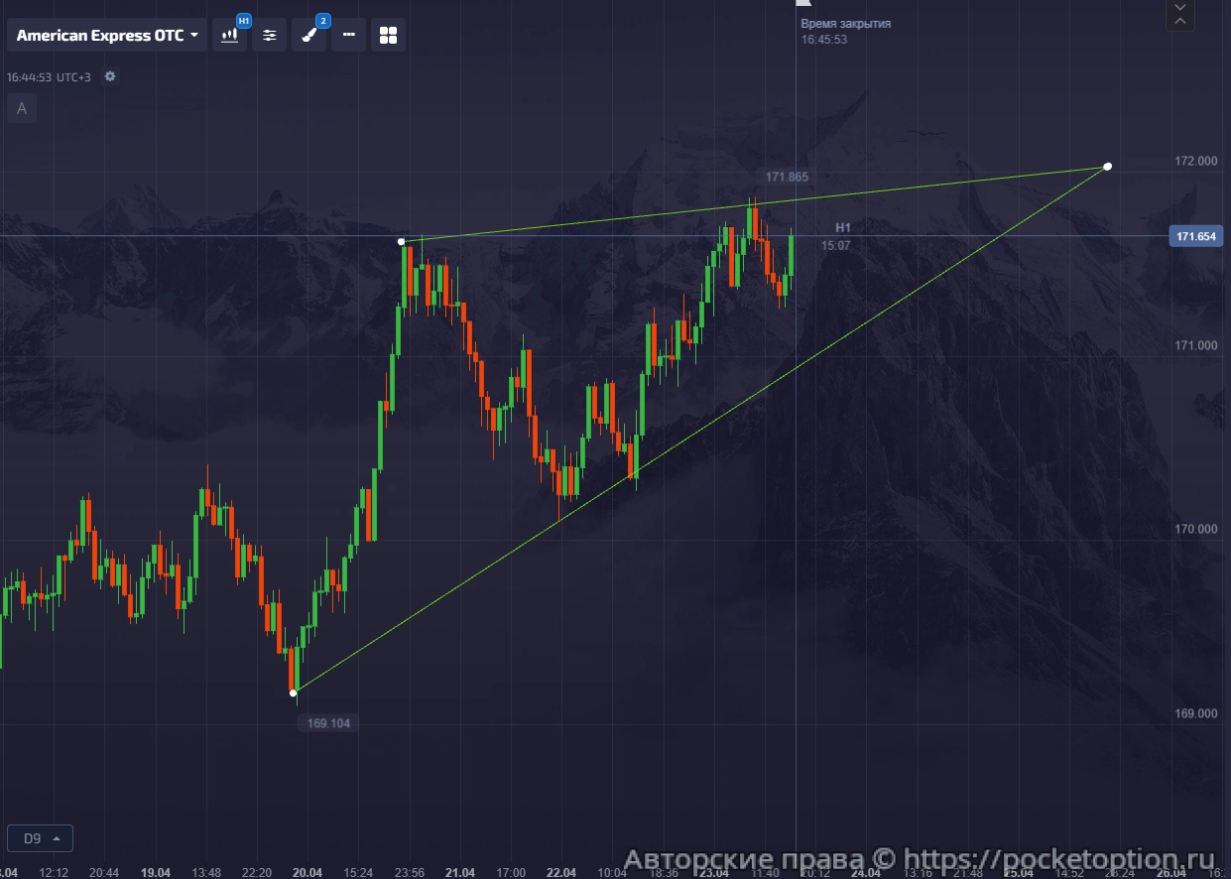Viewport: 1231px width, 879px height.
Task: Click the expiration time marker 16:45:53
Action: [824, 40]
